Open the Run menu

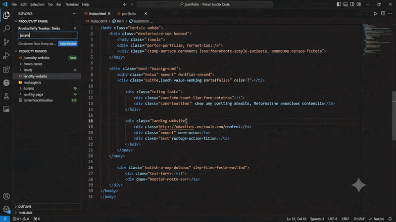pyautogui.click(x=58, y=4)
